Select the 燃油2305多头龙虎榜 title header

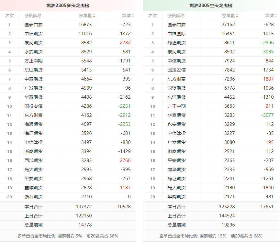point(68,5)
